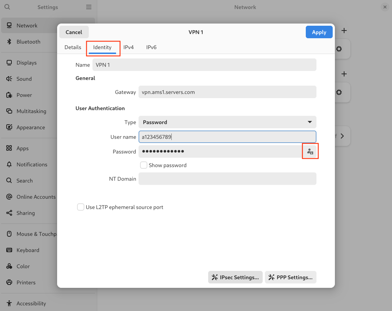Switch to the IPv6 tab
392x311 pixels.
(151, 47)
